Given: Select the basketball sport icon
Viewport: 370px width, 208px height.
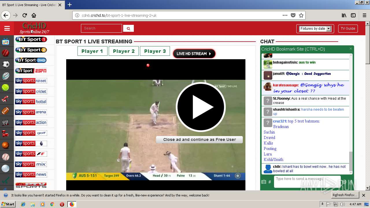Looking at the screenshot, I should [5, 145].
